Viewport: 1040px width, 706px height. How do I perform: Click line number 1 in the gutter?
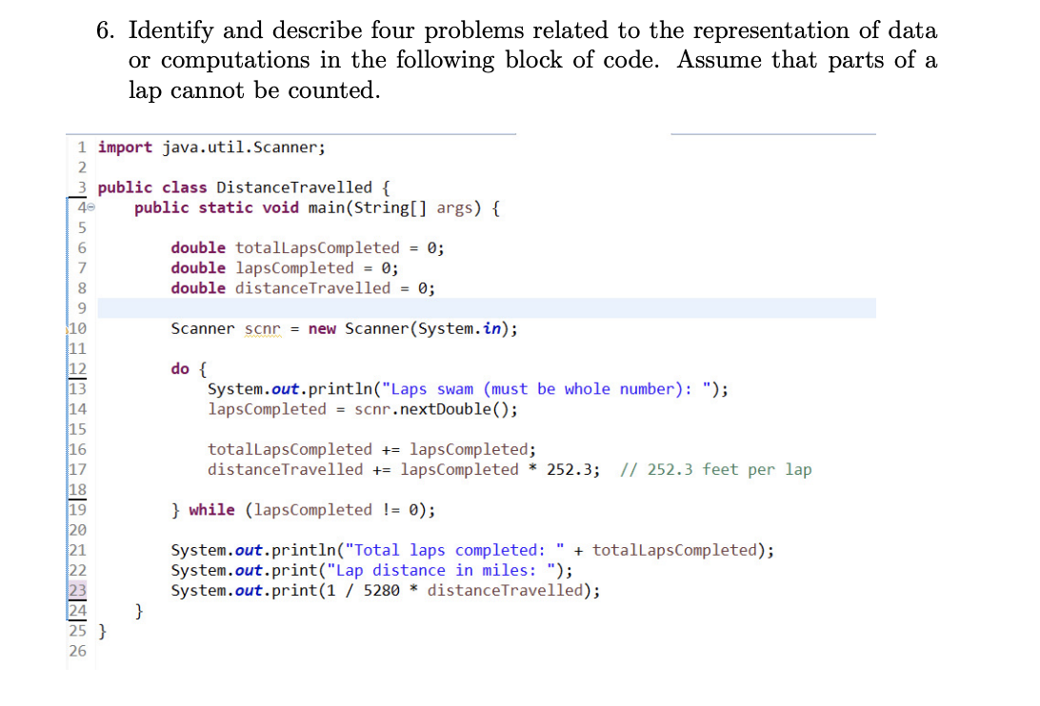81,147
